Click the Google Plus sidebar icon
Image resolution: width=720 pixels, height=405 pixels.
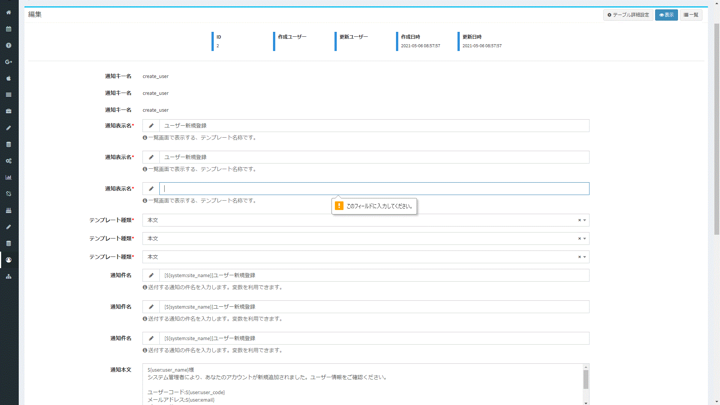pos(9,62)
